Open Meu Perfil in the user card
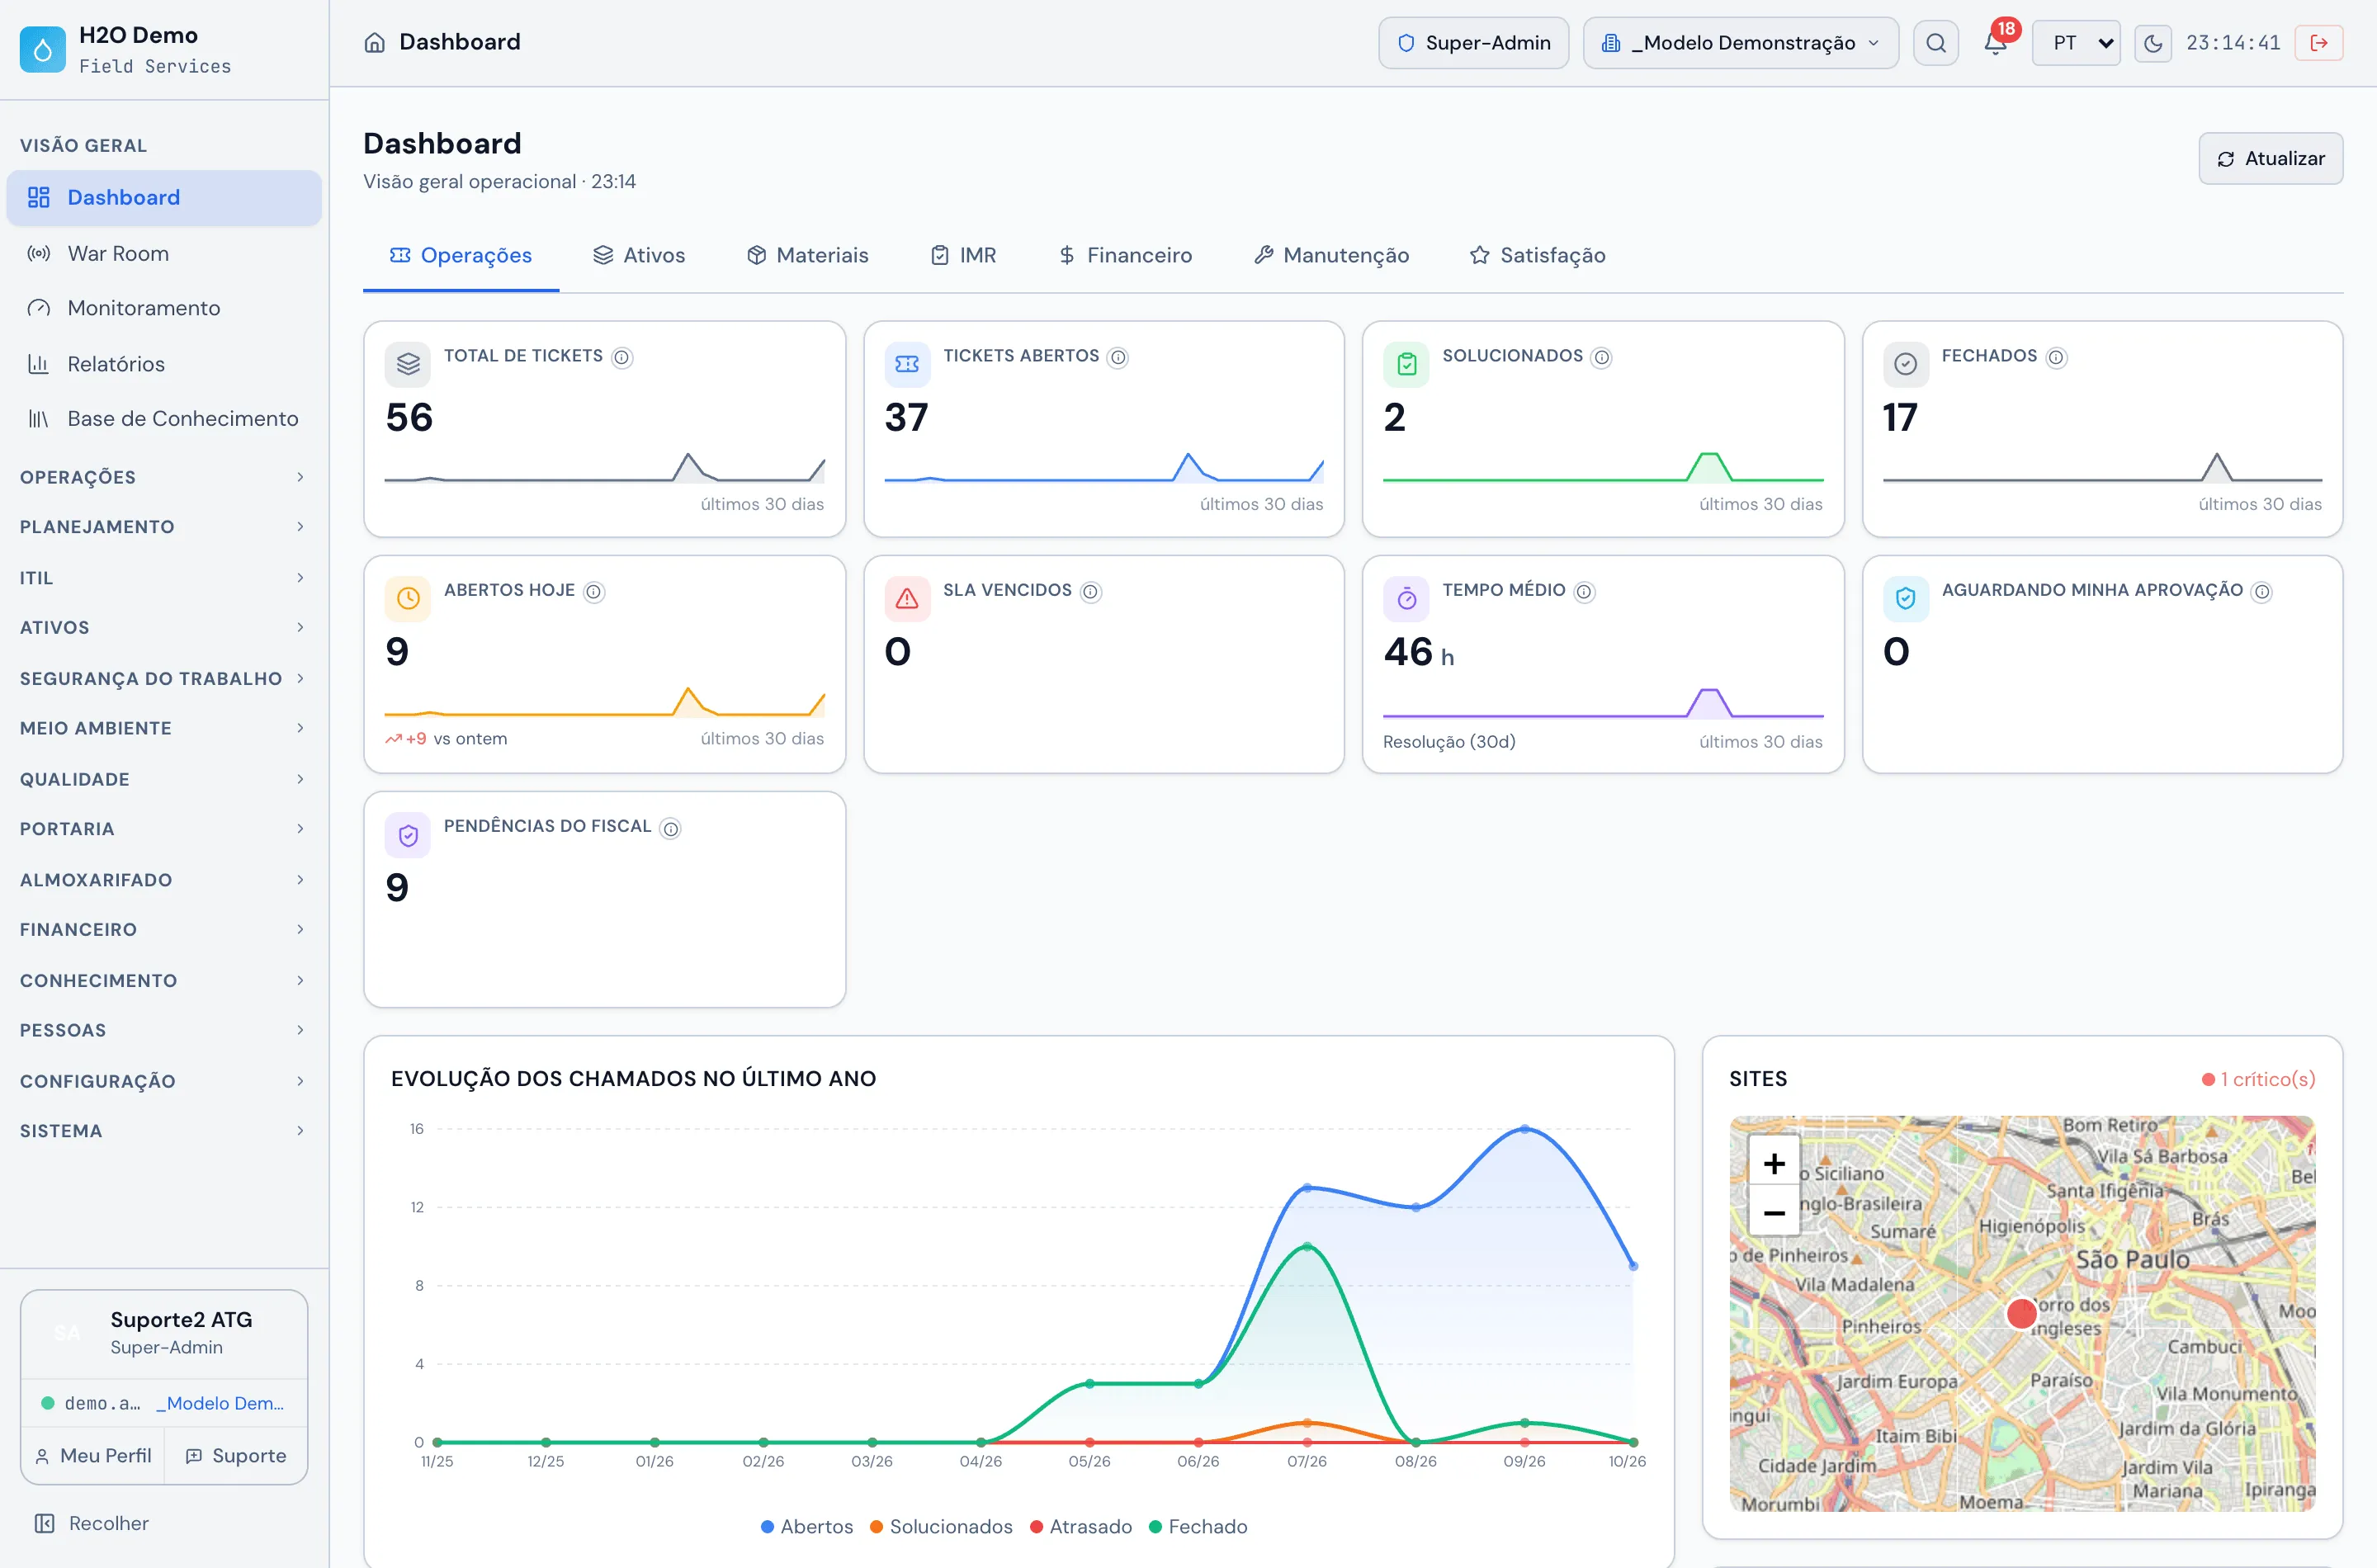This screenshot has height=1568, width=2377. tap(93, 1455)
